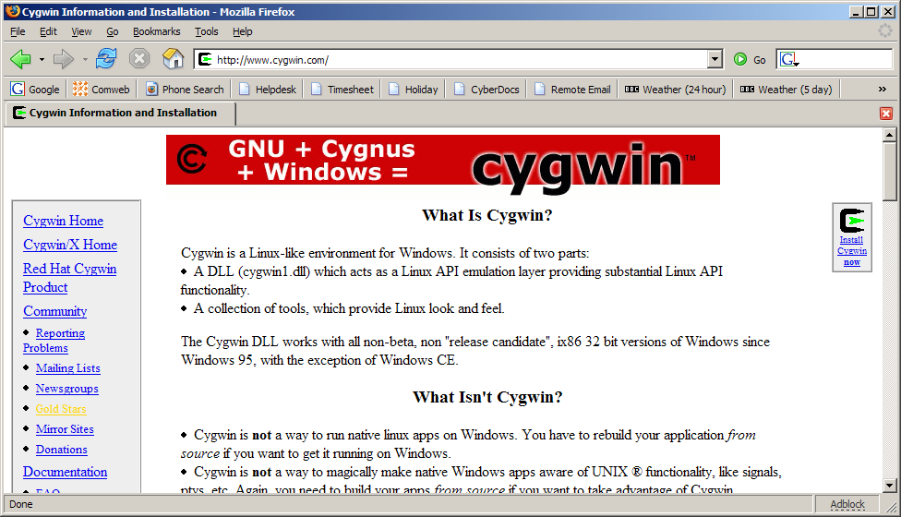Screen dimensions: 901x517
Task: Click the vertical scrollbar down arrow
Action: click(890, 486)
